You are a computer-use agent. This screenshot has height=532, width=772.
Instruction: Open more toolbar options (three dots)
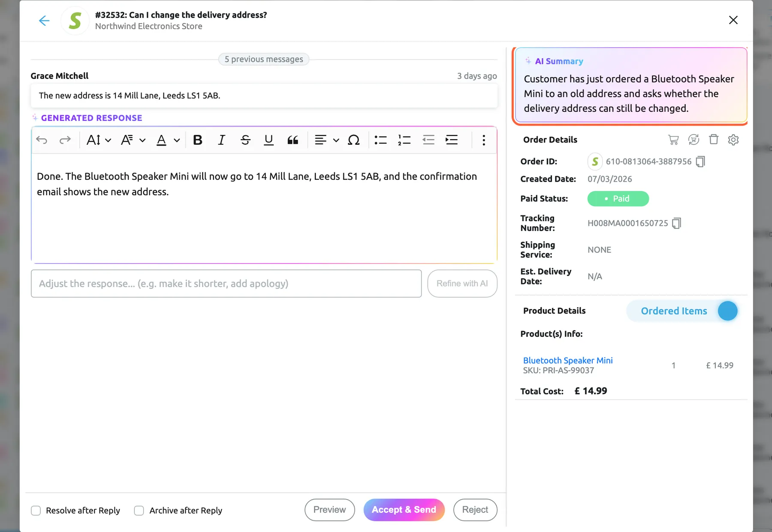pyautogui.click(x=484, y=140)
